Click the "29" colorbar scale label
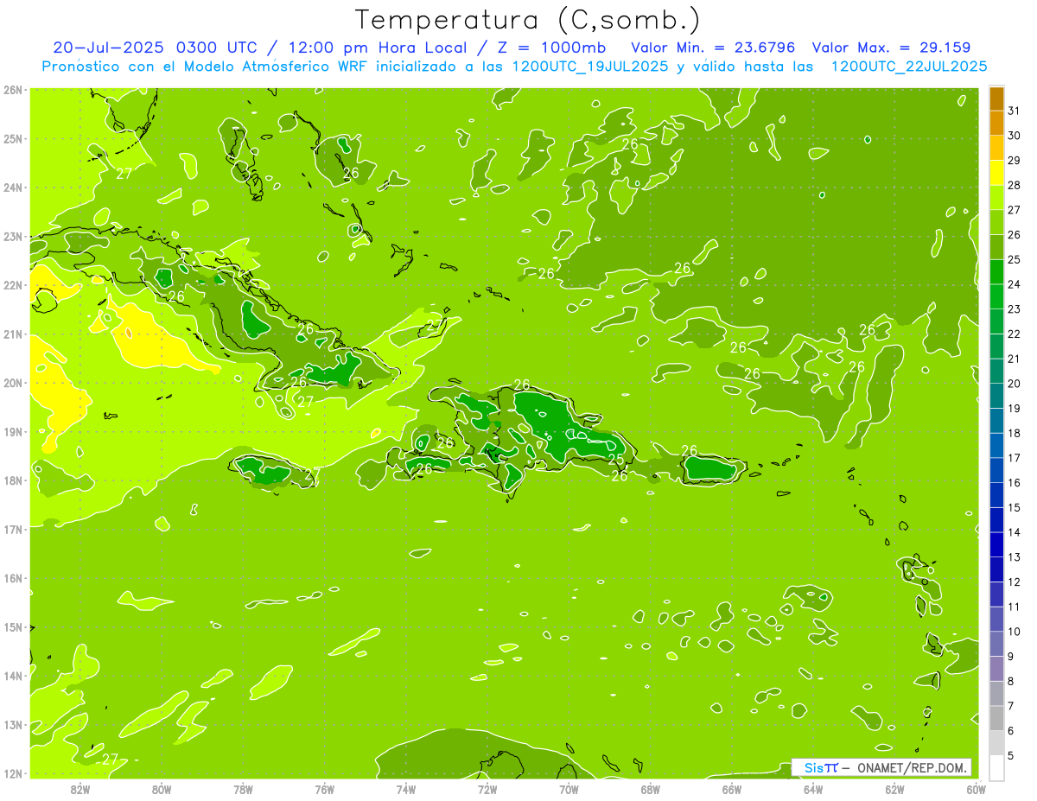The image size is (1037, 801). tap(1014, 160)
